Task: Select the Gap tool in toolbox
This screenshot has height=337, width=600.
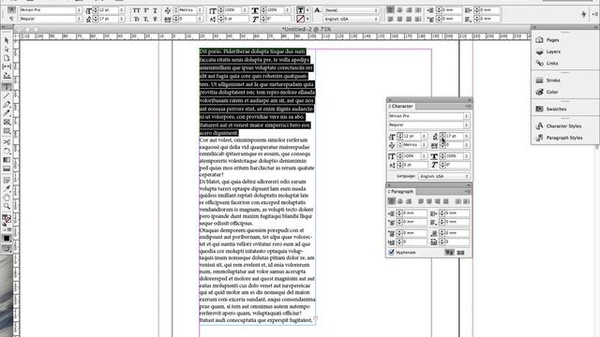Action: tap(7, 66)
